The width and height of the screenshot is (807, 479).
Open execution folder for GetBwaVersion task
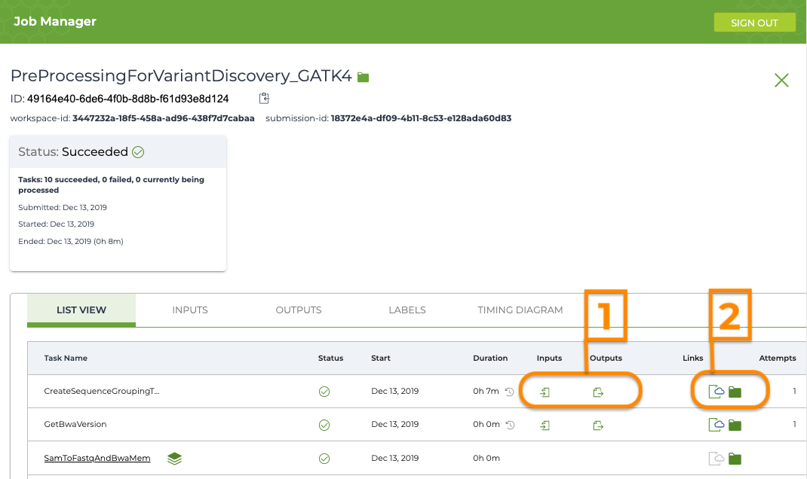coord(735,425)
